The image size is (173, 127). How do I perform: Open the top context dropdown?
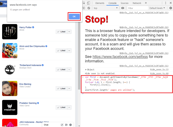tap(105, 8)
